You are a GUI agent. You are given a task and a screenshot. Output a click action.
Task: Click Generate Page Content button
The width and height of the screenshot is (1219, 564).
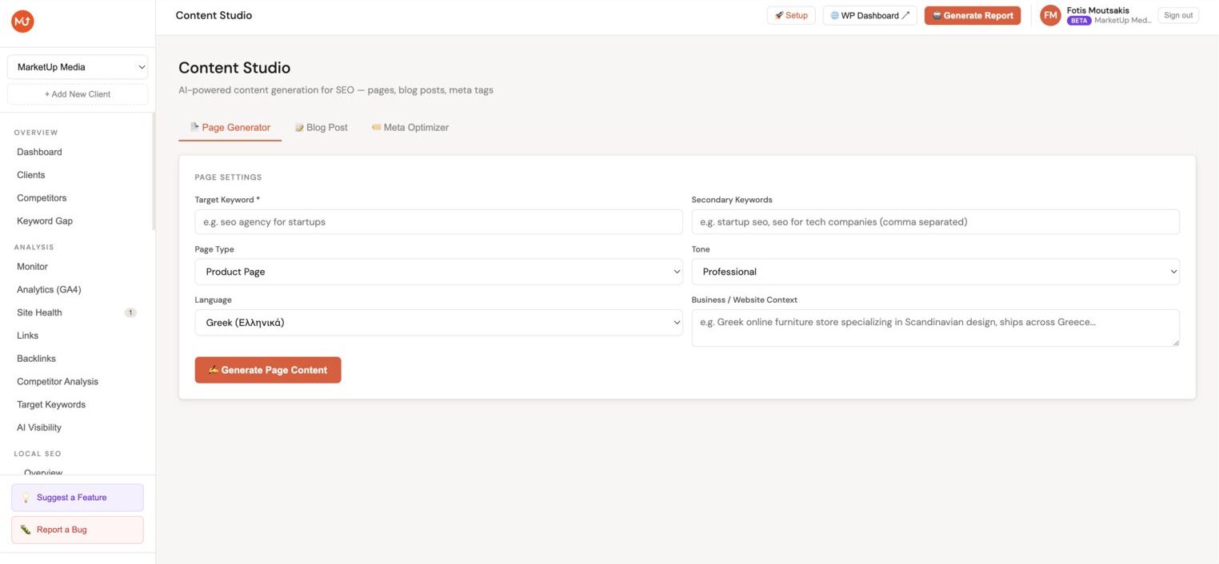[268, 370]
